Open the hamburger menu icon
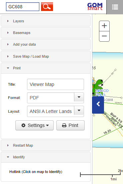This screenshot has height=184, width=123. click(115, 7)
